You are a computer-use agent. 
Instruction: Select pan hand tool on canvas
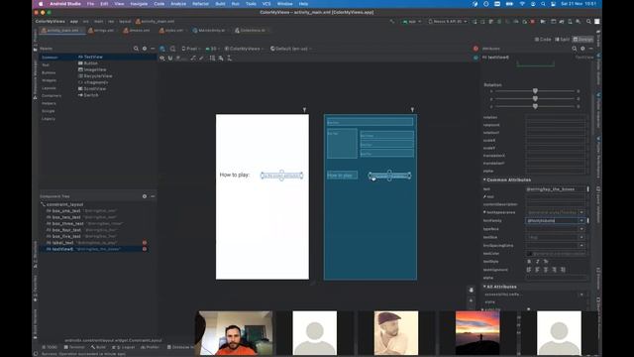point(472,291)
